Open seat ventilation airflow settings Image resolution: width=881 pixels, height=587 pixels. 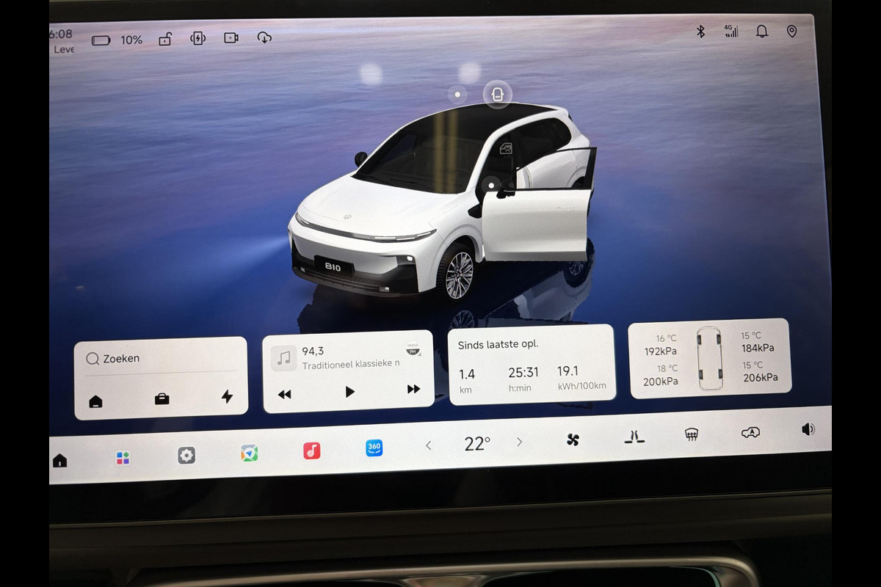coord(634,437)
